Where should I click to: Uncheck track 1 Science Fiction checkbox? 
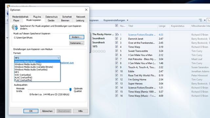[x=116, y=34]
